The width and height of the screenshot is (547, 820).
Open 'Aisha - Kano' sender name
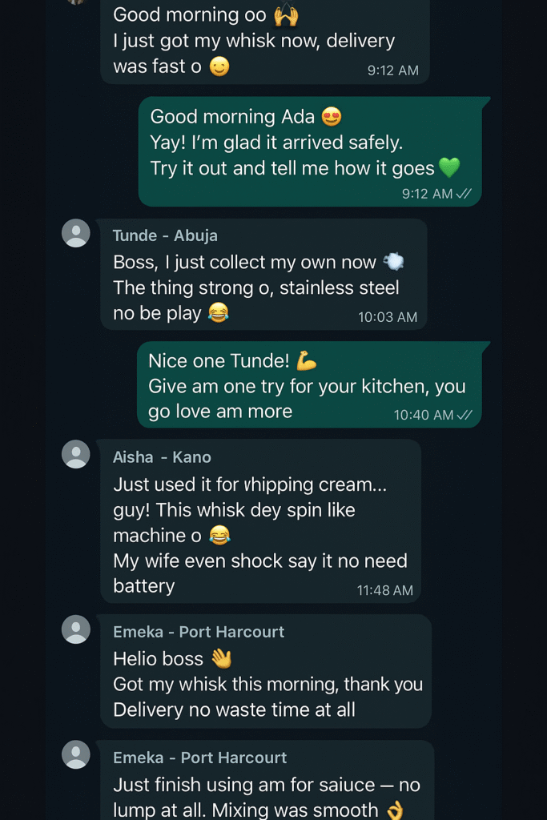point(162,457)
